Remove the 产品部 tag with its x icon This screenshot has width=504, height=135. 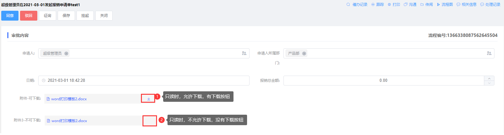coord(304,54)
